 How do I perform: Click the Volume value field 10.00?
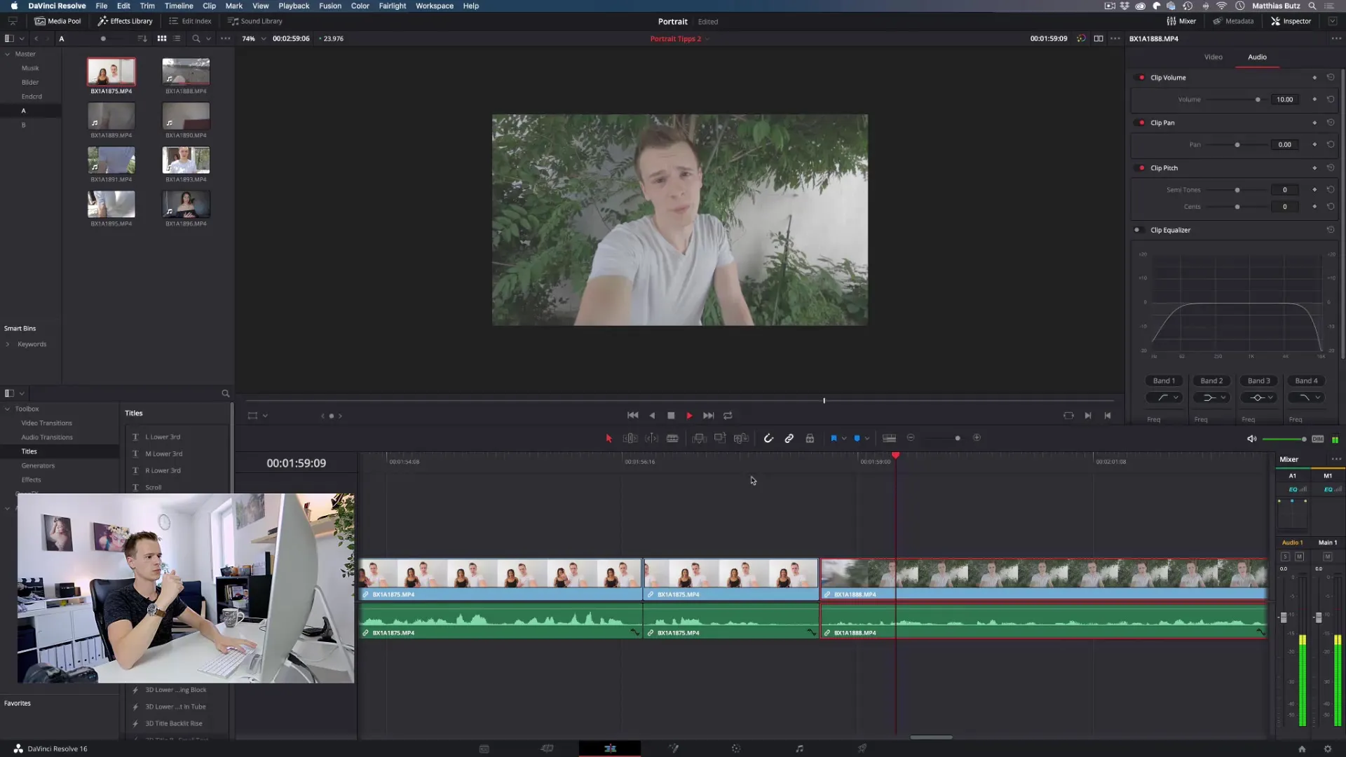(1284, 100)
